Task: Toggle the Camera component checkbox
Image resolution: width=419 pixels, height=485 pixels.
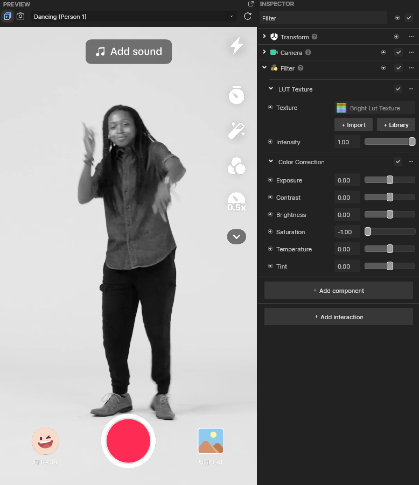Action: click(399, 52)
